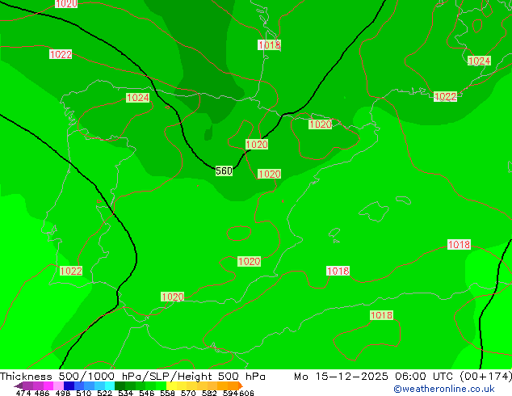The image size is (512, 396).
Task: Pick the bright magenta legend swatch
Action: tap(48, 385)
